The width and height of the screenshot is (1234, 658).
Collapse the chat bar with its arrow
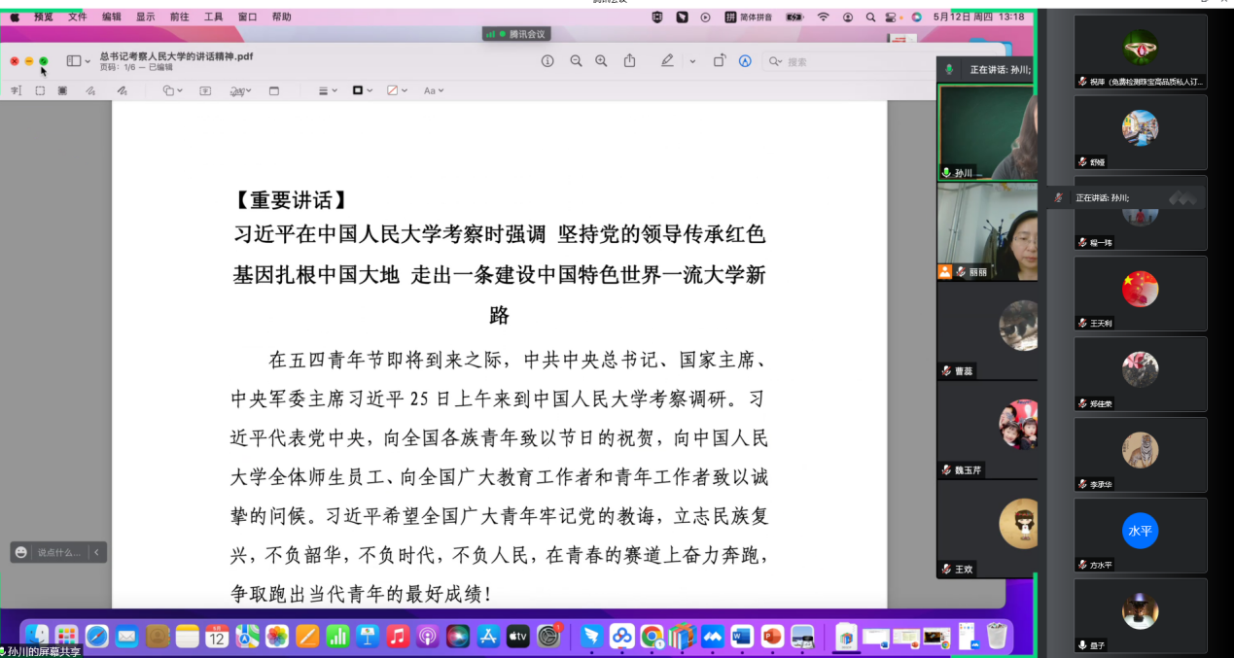pos(96,552)
